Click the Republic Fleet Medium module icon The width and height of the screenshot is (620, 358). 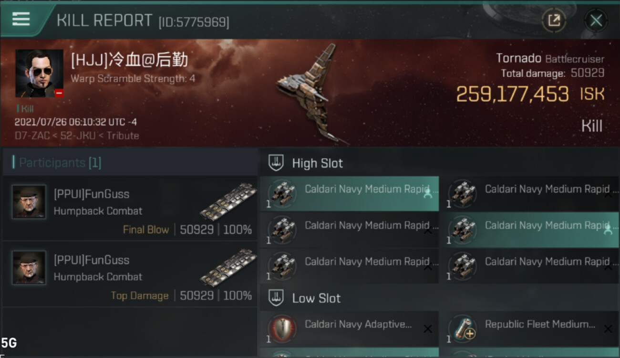(x=462, y=329)
